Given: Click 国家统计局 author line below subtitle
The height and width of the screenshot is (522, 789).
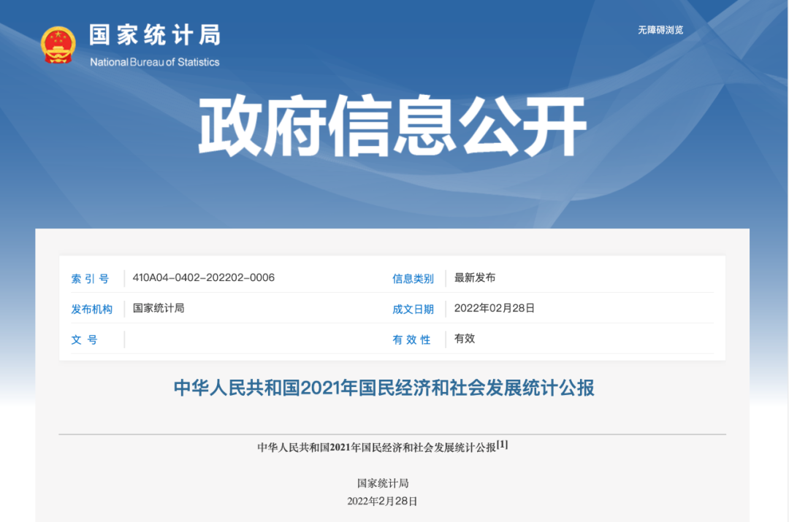Looking at the screenshot, I should pos(382,484).
